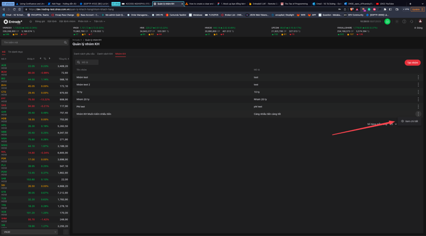Click the Mô tả search input field
This screenshot has width=426, height=236.
coord(87,62)
